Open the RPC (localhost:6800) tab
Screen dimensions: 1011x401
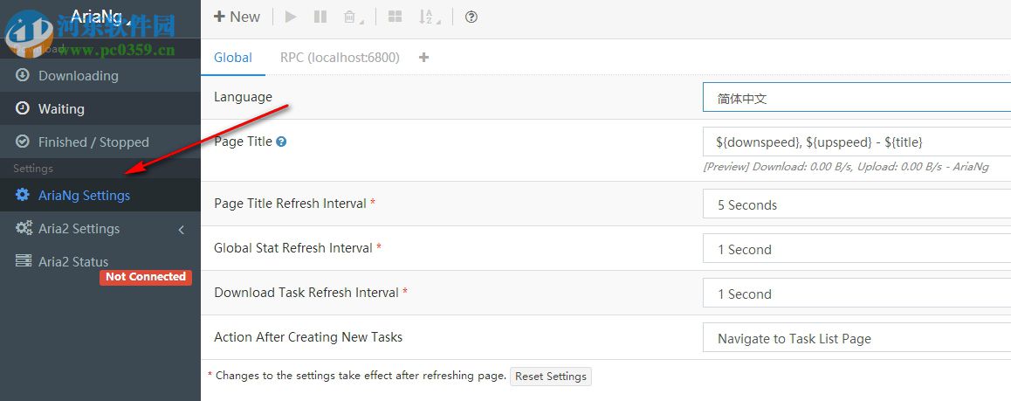point(340,58)
